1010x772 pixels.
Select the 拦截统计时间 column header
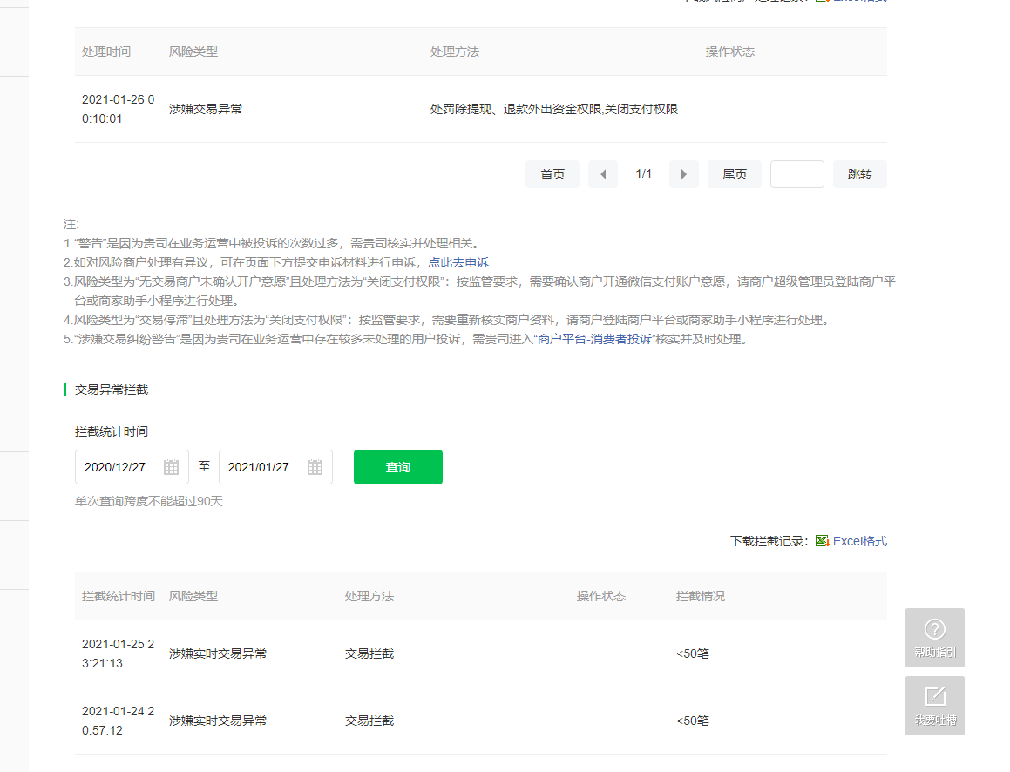119,596
